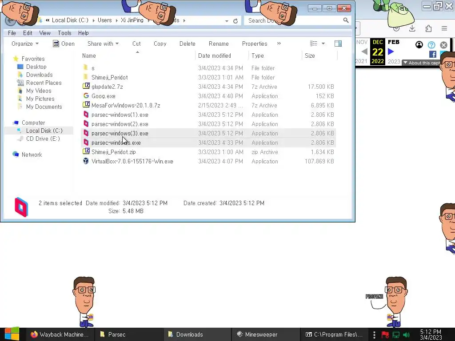Refresh the Downloads folder view
Screen dimensions: 455x341
click(x=235, y=20)
